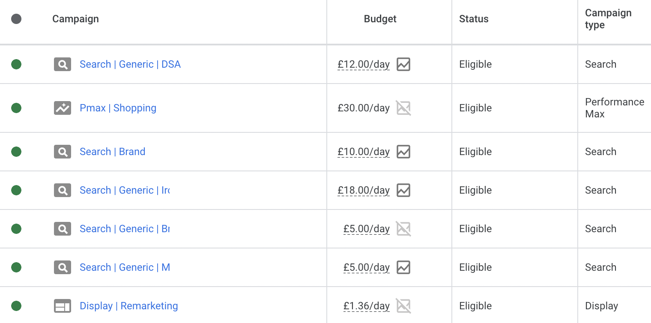
Task: Sort by the Status column header
Action: coord(474,19)
